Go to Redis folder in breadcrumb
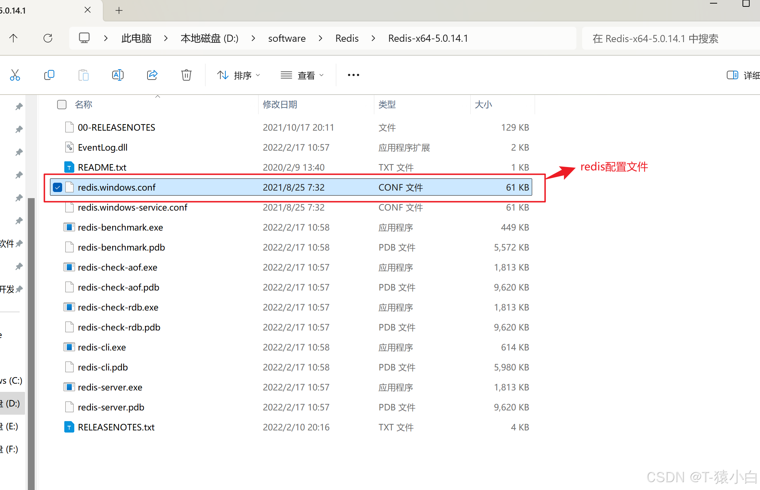Viewport: 760px width, 490px height. (347, 38)
